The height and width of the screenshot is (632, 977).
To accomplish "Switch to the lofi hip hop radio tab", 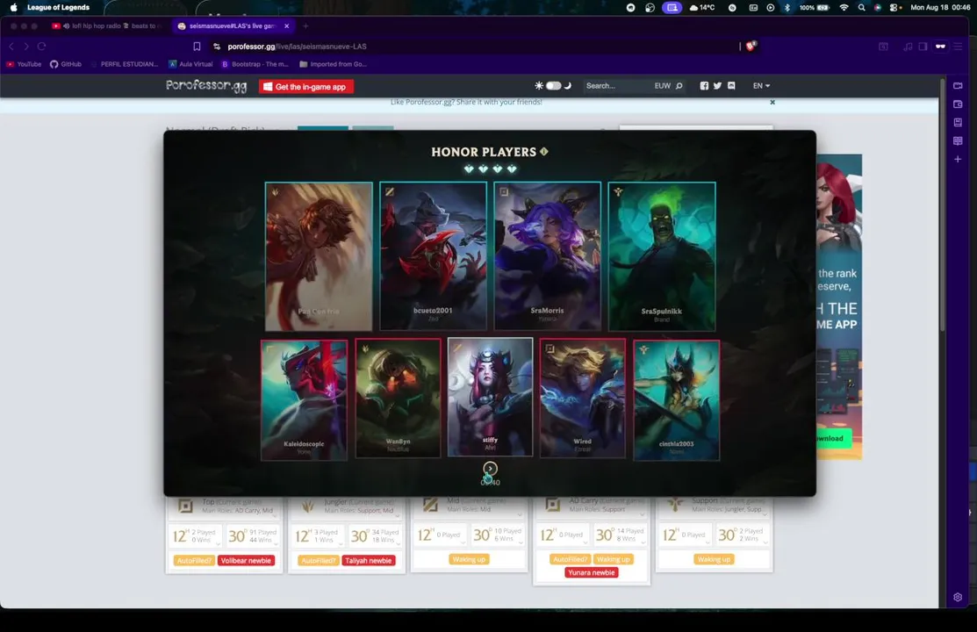I will pos(106,26).
